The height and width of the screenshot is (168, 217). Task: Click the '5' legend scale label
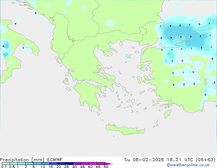point(34,167)
